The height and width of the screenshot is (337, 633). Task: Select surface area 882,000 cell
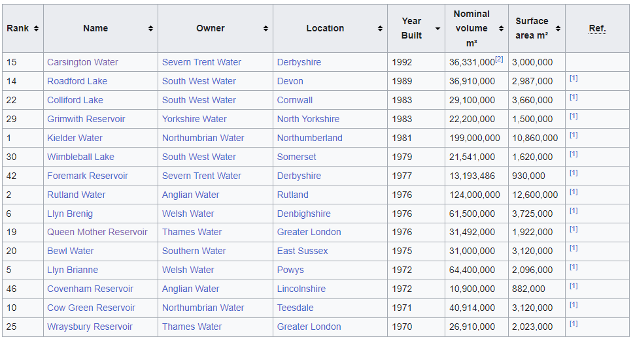pyautogui.click(x=537, y=289)
